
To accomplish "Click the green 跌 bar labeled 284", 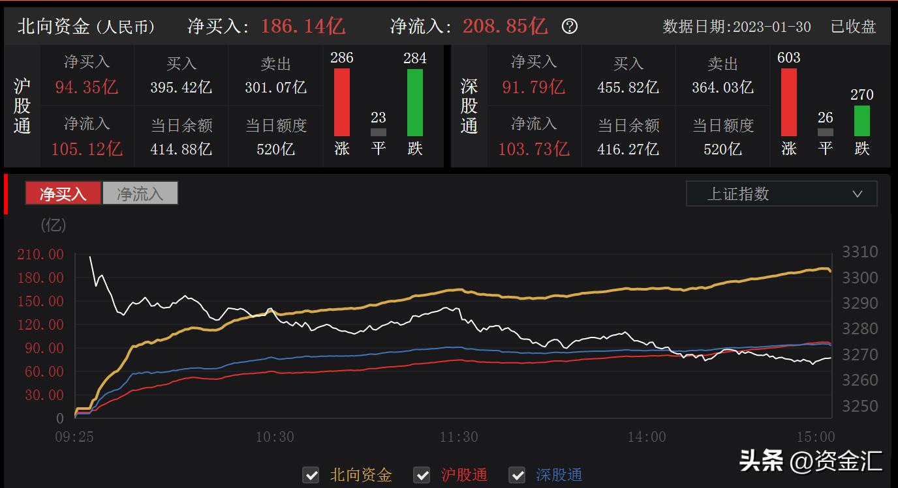I will 415,102.
